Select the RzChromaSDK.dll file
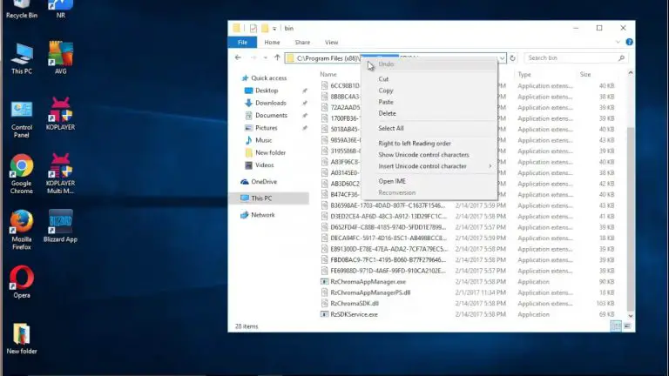Image resolution: width=669 pixels, height=376 pixels. click(x=355, y=304)
